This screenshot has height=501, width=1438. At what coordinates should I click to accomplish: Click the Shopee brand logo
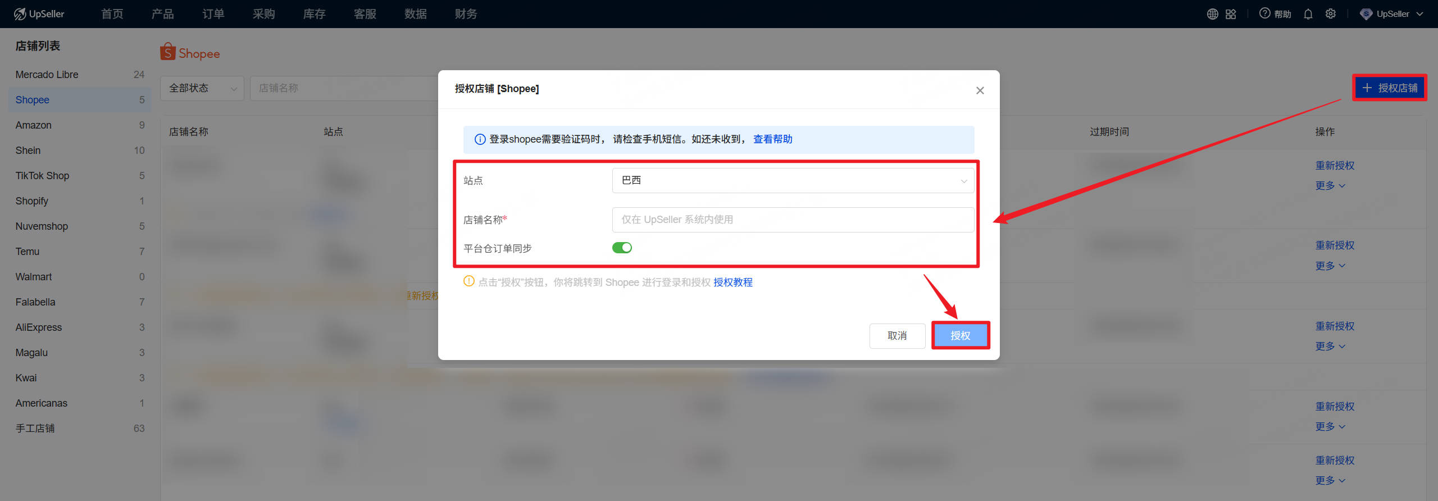pos(190,52)
